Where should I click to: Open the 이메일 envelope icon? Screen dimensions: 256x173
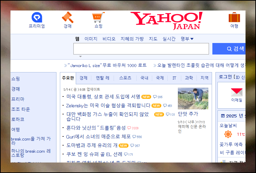(237, 92)
